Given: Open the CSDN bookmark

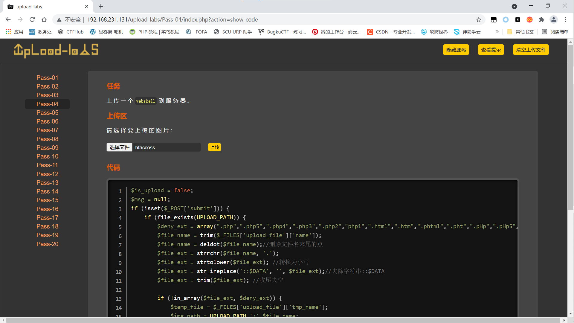Looking at the screenshot, I should click(x=391, y=32).
